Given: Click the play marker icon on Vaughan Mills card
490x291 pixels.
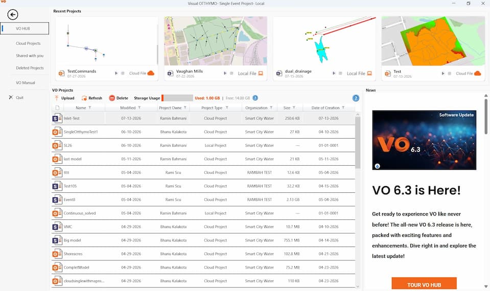Looking at the screenshot, I should point(225,73).
